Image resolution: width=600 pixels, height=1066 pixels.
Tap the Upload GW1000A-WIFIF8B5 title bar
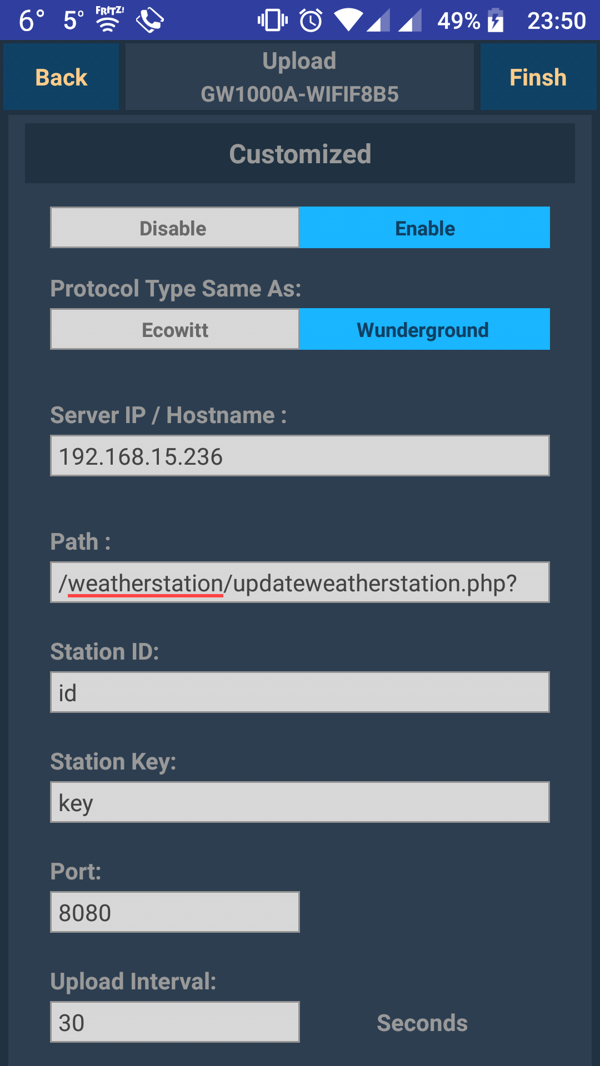(299, 77)
